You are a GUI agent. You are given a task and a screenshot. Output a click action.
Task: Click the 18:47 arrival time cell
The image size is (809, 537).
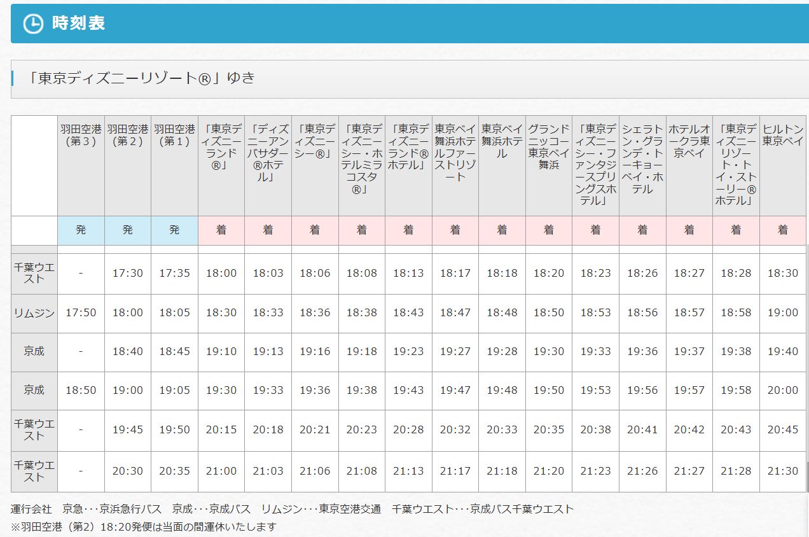(x=455, y=313)
